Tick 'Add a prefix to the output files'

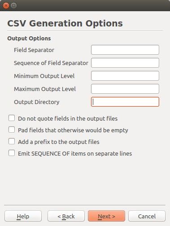point(12,141)
